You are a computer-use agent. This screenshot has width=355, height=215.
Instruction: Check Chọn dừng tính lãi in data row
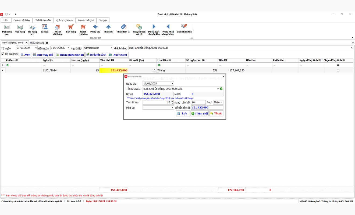(338, 70)
